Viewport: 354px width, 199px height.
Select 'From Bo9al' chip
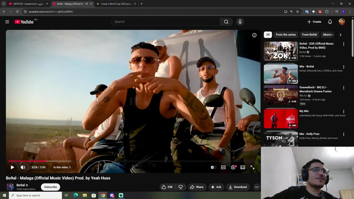(x=309, y=35)
